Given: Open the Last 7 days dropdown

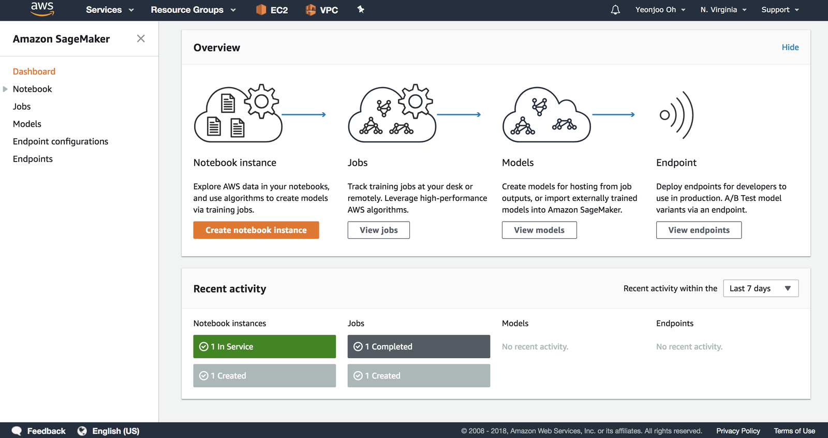Looking at the screenshot, I should 760,288.
